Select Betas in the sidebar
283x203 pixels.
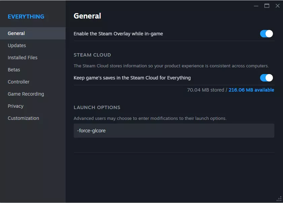14,70
